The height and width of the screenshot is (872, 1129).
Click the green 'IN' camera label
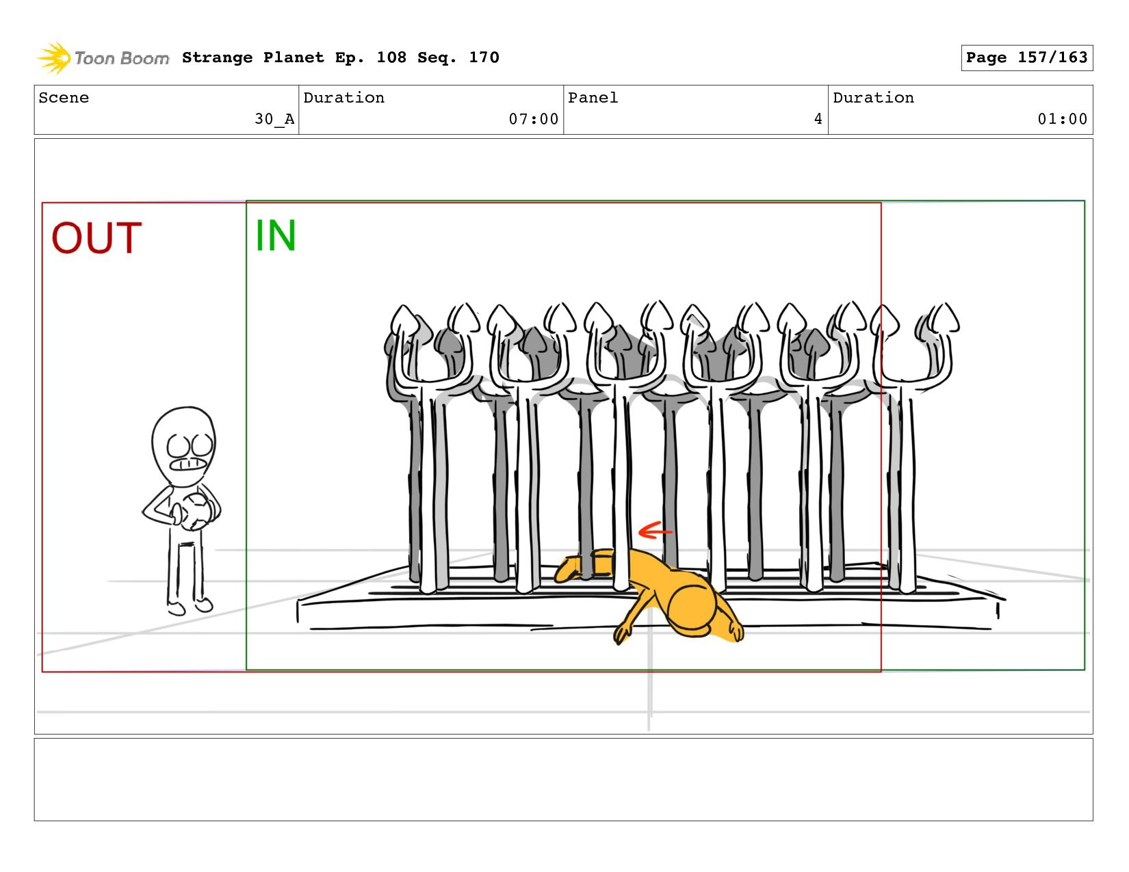(x=275, y=236)
